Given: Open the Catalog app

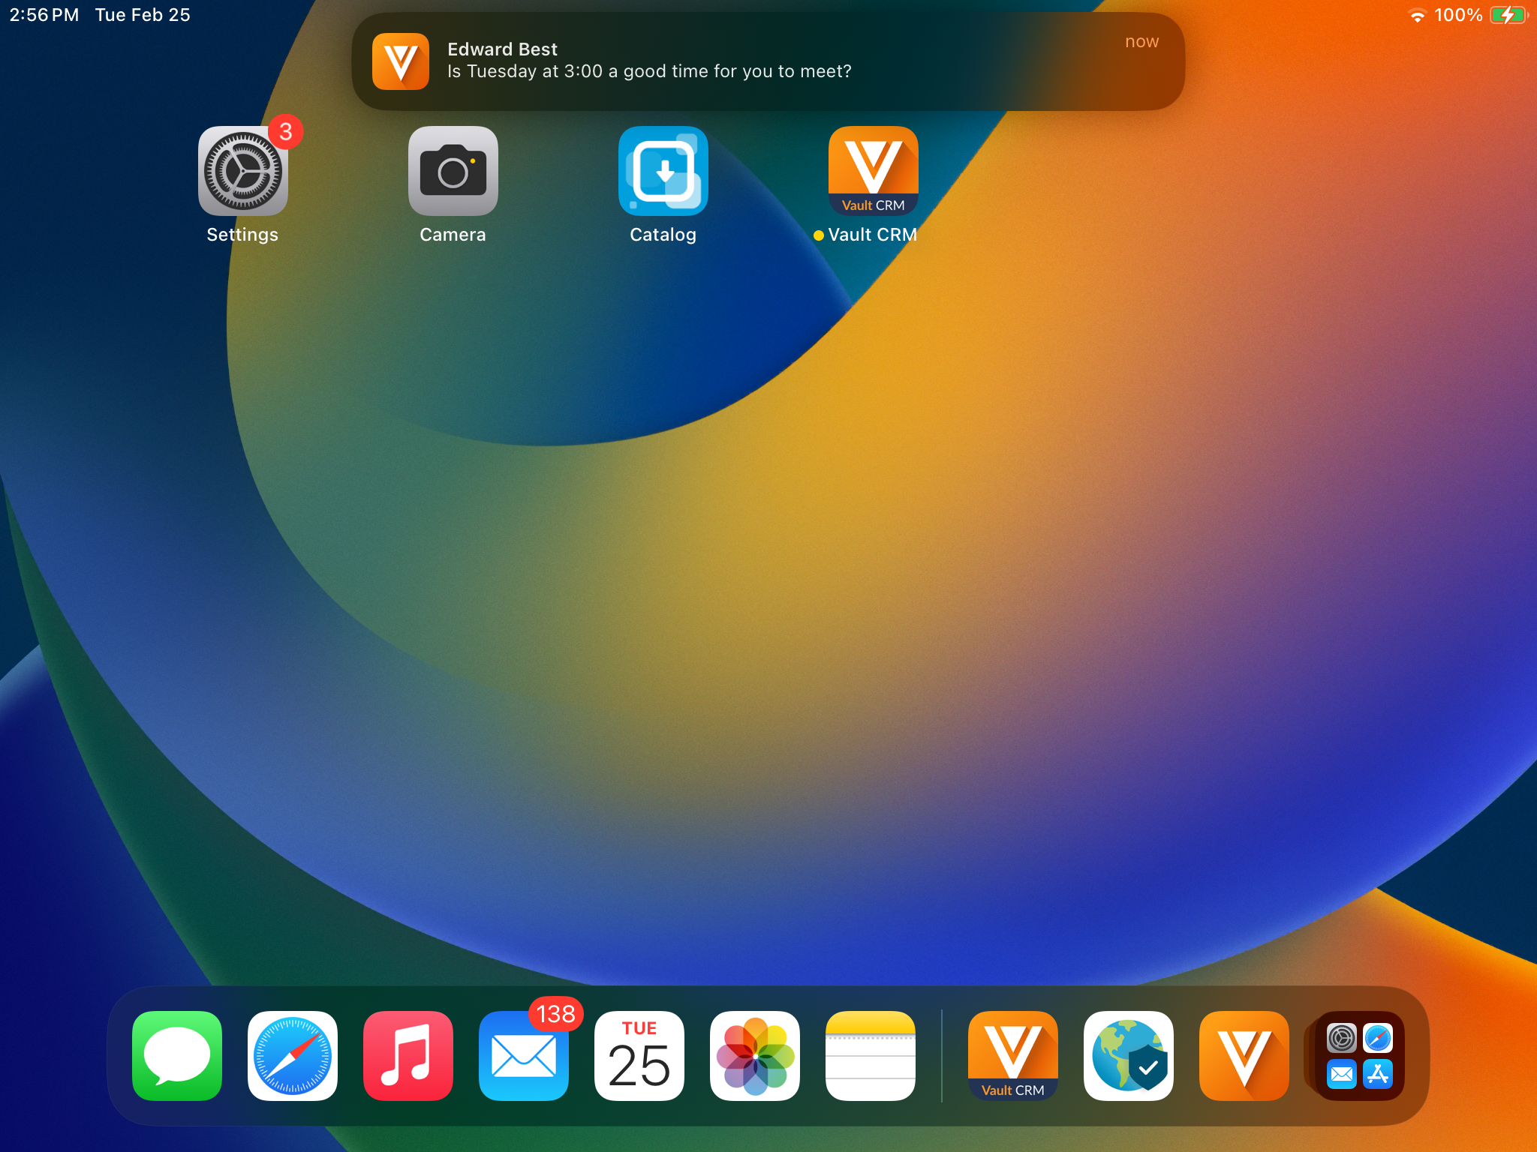Looking at the screenshot, I should point(663,171).
